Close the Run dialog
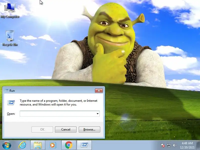Viewport: 200px width, 150px height. pyautogui.click(x=99, y=90)
